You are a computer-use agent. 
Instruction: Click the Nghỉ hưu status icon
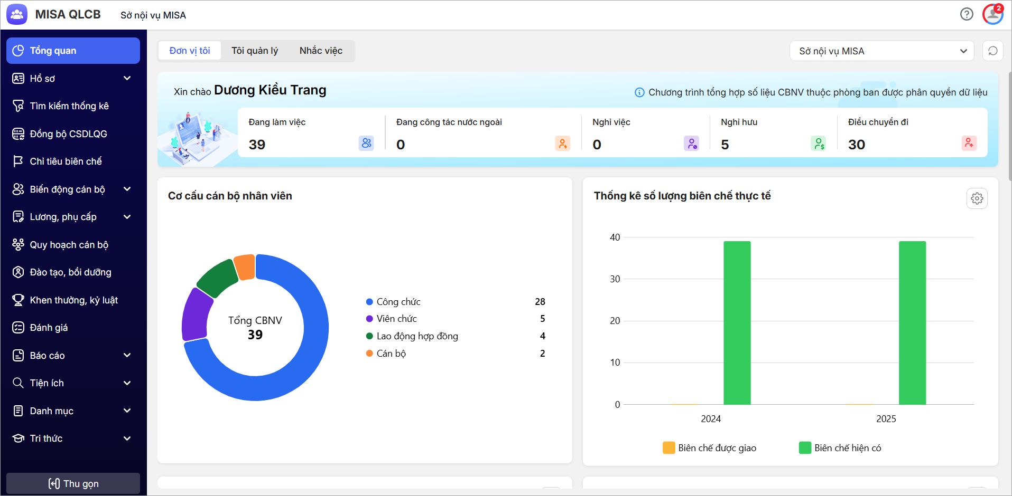point(818,143)
